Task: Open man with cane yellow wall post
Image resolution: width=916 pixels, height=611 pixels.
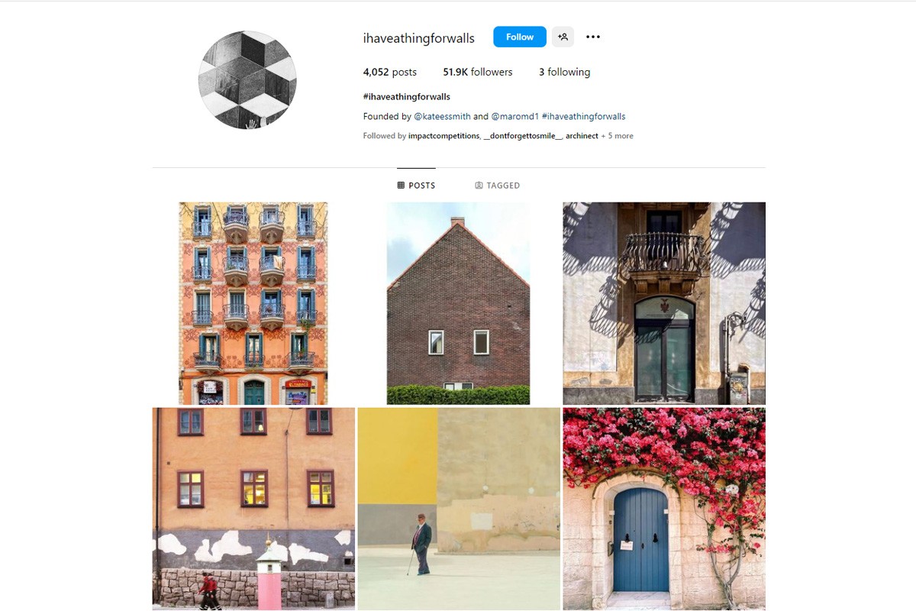Action: (x=459, y=509)
